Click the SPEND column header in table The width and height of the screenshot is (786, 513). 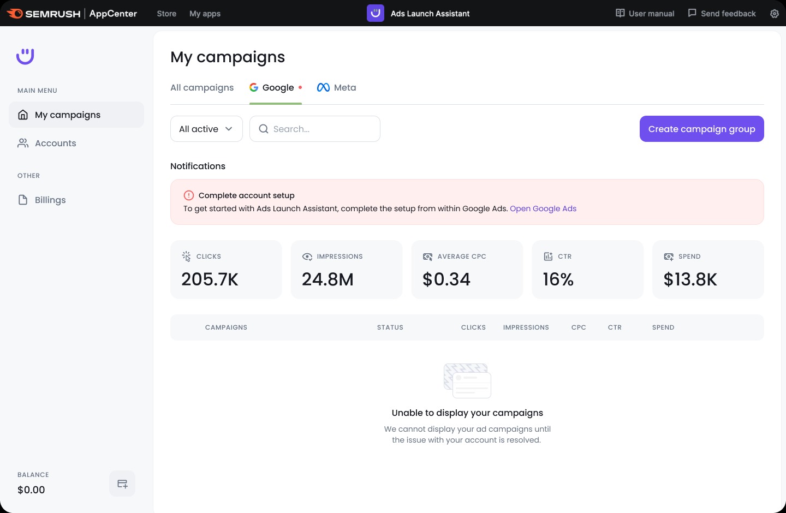(663, 327)
